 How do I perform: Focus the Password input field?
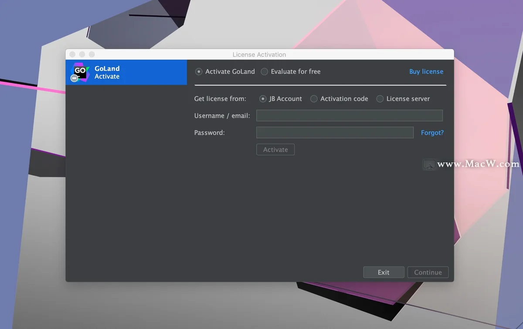(335, 132)
